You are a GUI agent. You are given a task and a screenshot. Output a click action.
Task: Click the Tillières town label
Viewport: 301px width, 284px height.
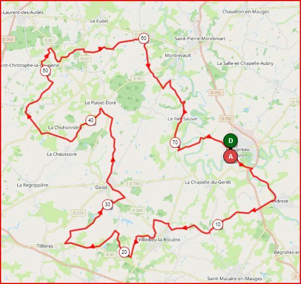point(45,246)
